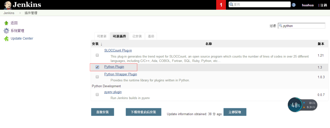Click the 直接安装 button
Viewport: 330px width, 128px height.
[102, 112]
